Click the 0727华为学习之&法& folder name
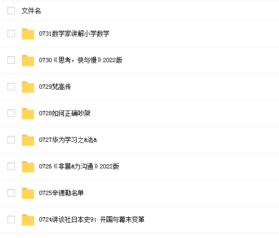 [68, 140]
